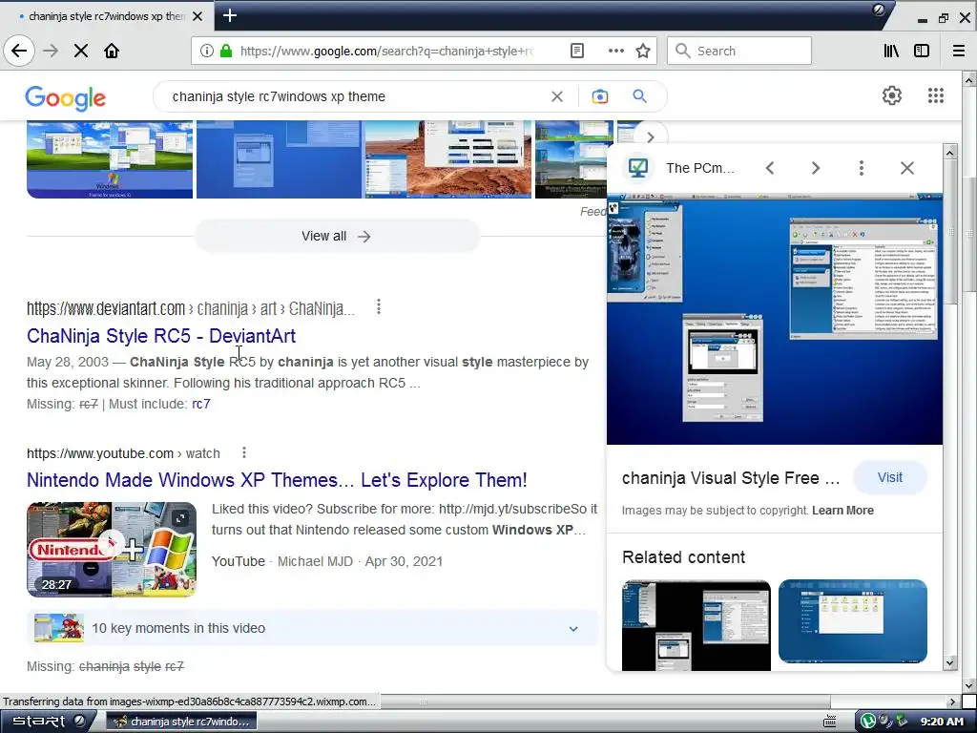Image resolution: width=977 pixels, height=733 pixels.
Task: Click chaninja Visual Style Free title
Action: coord(731,478)
